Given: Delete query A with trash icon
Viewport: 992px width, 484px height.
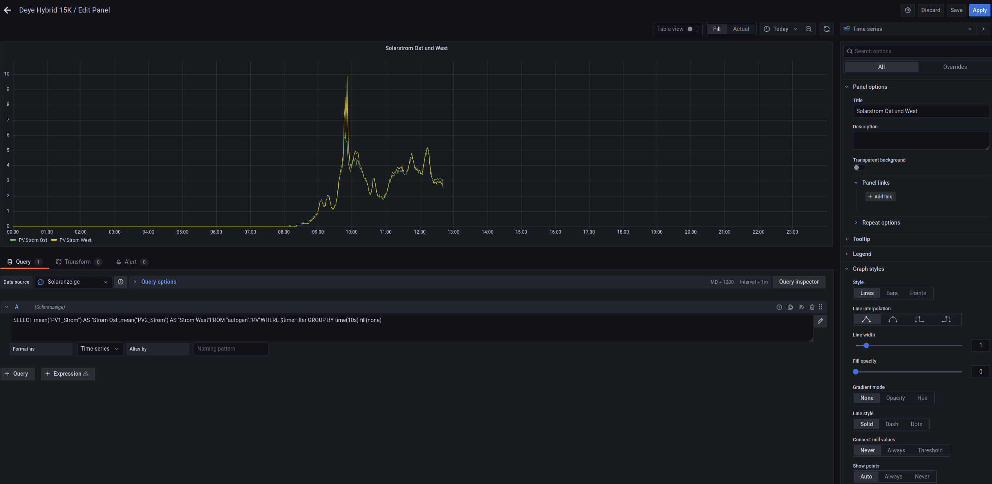Looking at the screenshot, I should [x=812, y=307].
